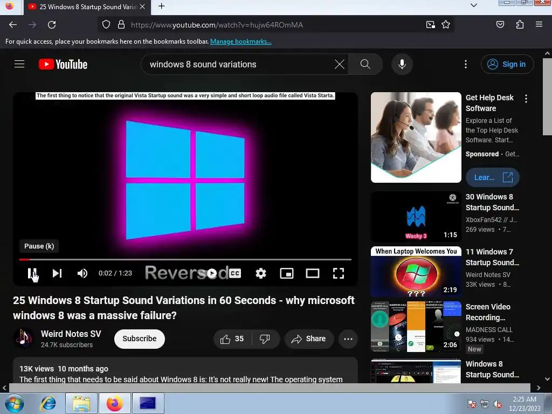Open the Weird Notes SV channel name

71,334
